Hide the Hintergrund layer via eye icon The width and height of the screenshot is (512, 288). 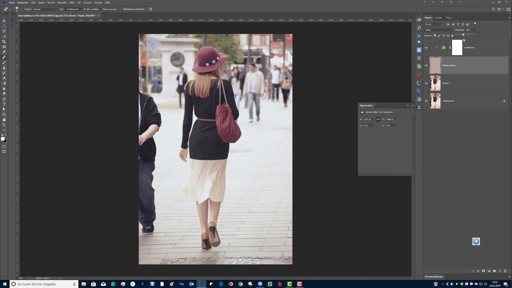426,101
